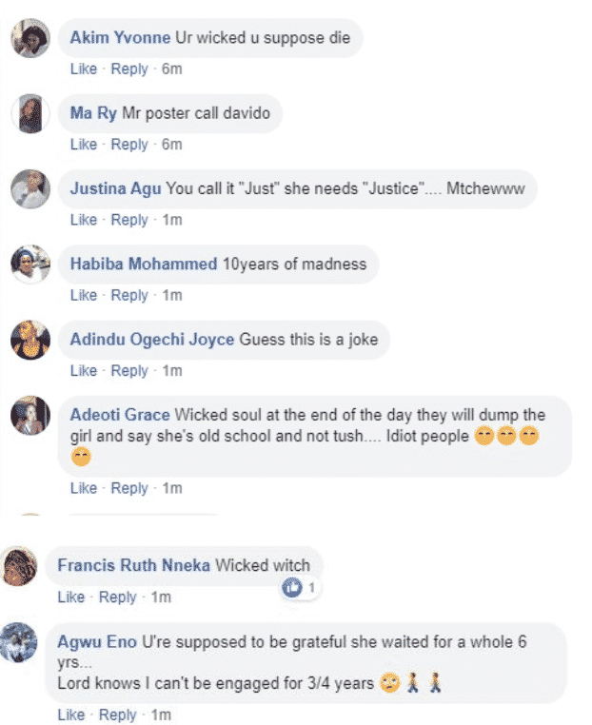Image resolution: width=592 pixels, height=725 pixels.
Task: Open Justina Agu's profile name link
Action: point(116,188)
